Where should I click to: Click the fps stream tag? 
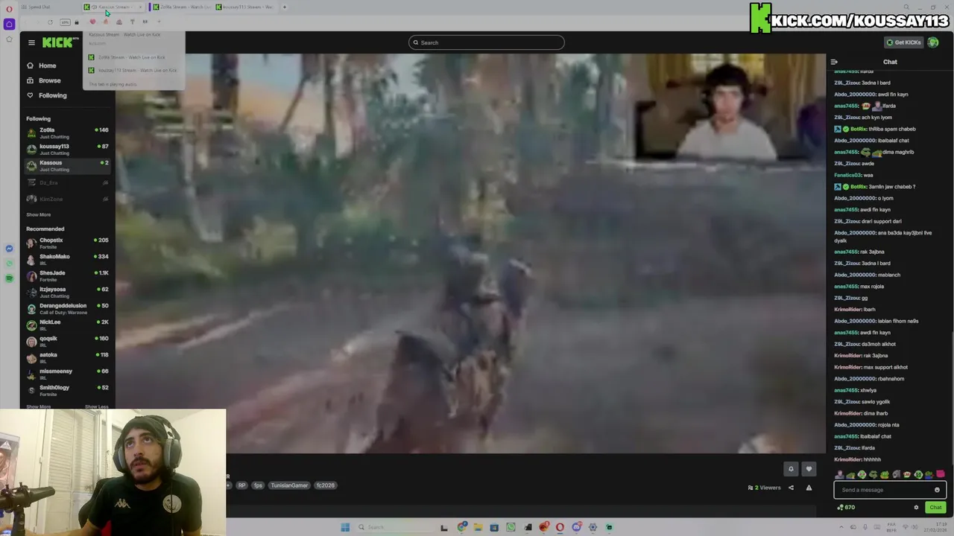point(258,485)
